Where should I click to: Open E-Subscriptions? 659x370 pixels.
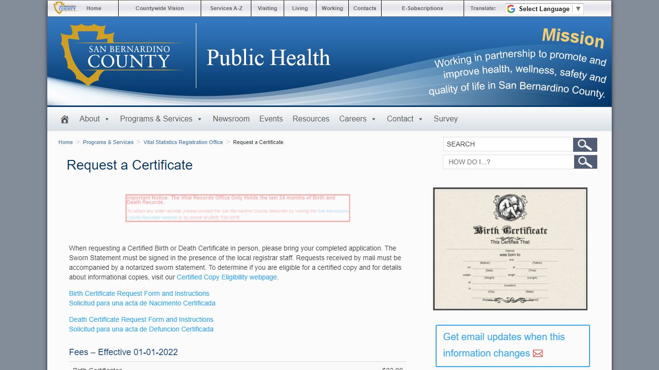pos(422,8)
